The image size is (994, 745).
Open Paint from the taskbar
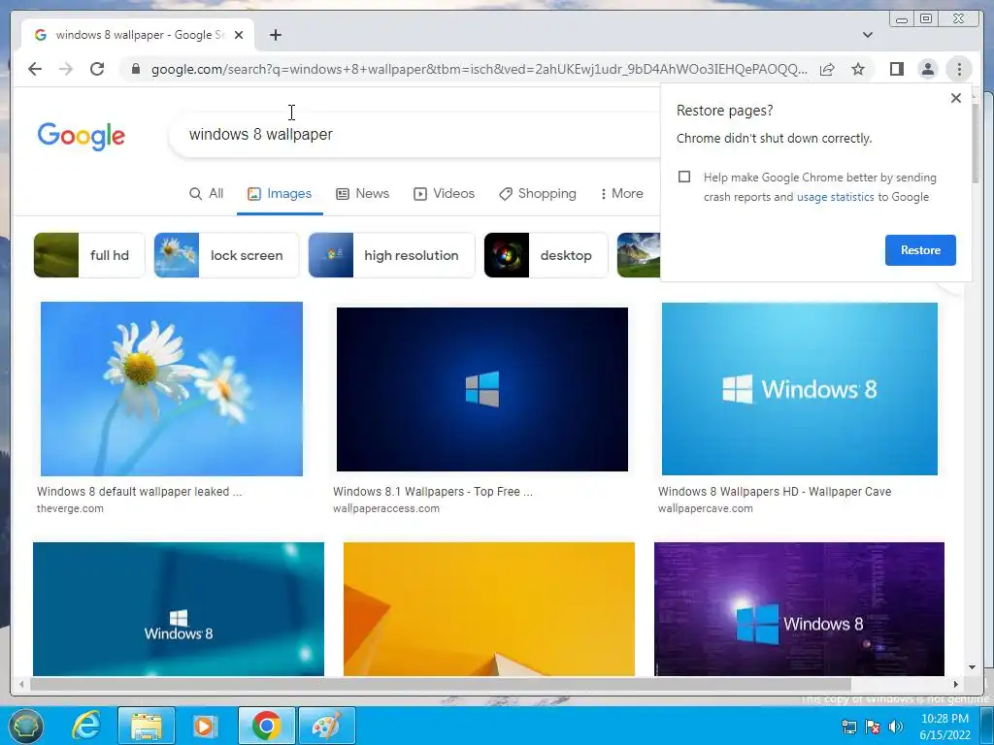[x=326, y=726]
